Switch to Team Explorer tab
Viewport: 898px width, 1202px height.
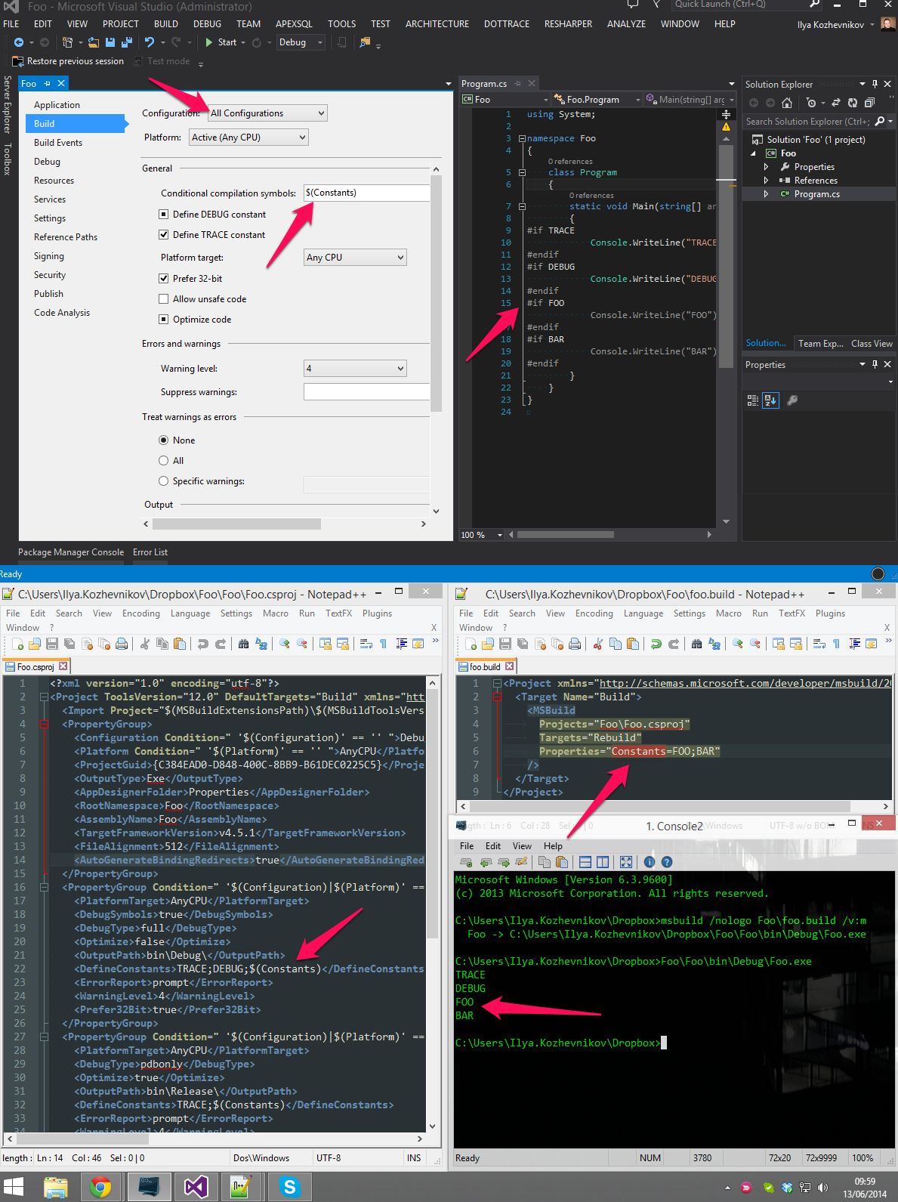pos(821,344)
